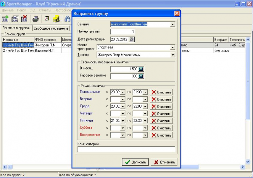Open Saturday start time dropdown
253x178 pixels.
[123, 128]
